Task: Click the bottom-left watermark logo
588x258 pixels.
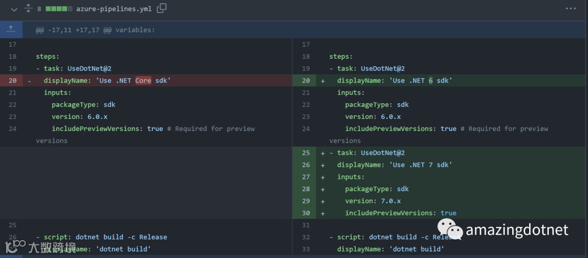Action: click(x=19, y=247)
